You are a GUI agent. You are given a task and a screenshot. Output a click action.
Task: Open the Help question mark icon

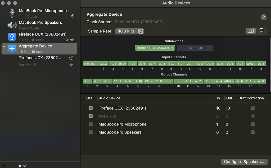coord(263,17)
